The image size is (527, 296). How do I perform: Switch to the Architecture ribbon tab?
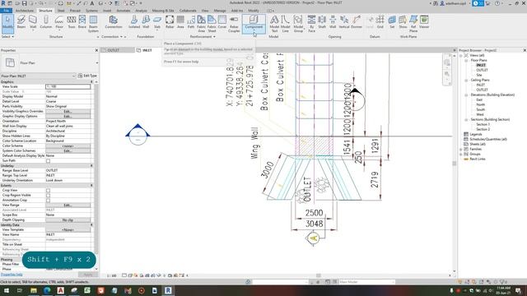[25, 11]
